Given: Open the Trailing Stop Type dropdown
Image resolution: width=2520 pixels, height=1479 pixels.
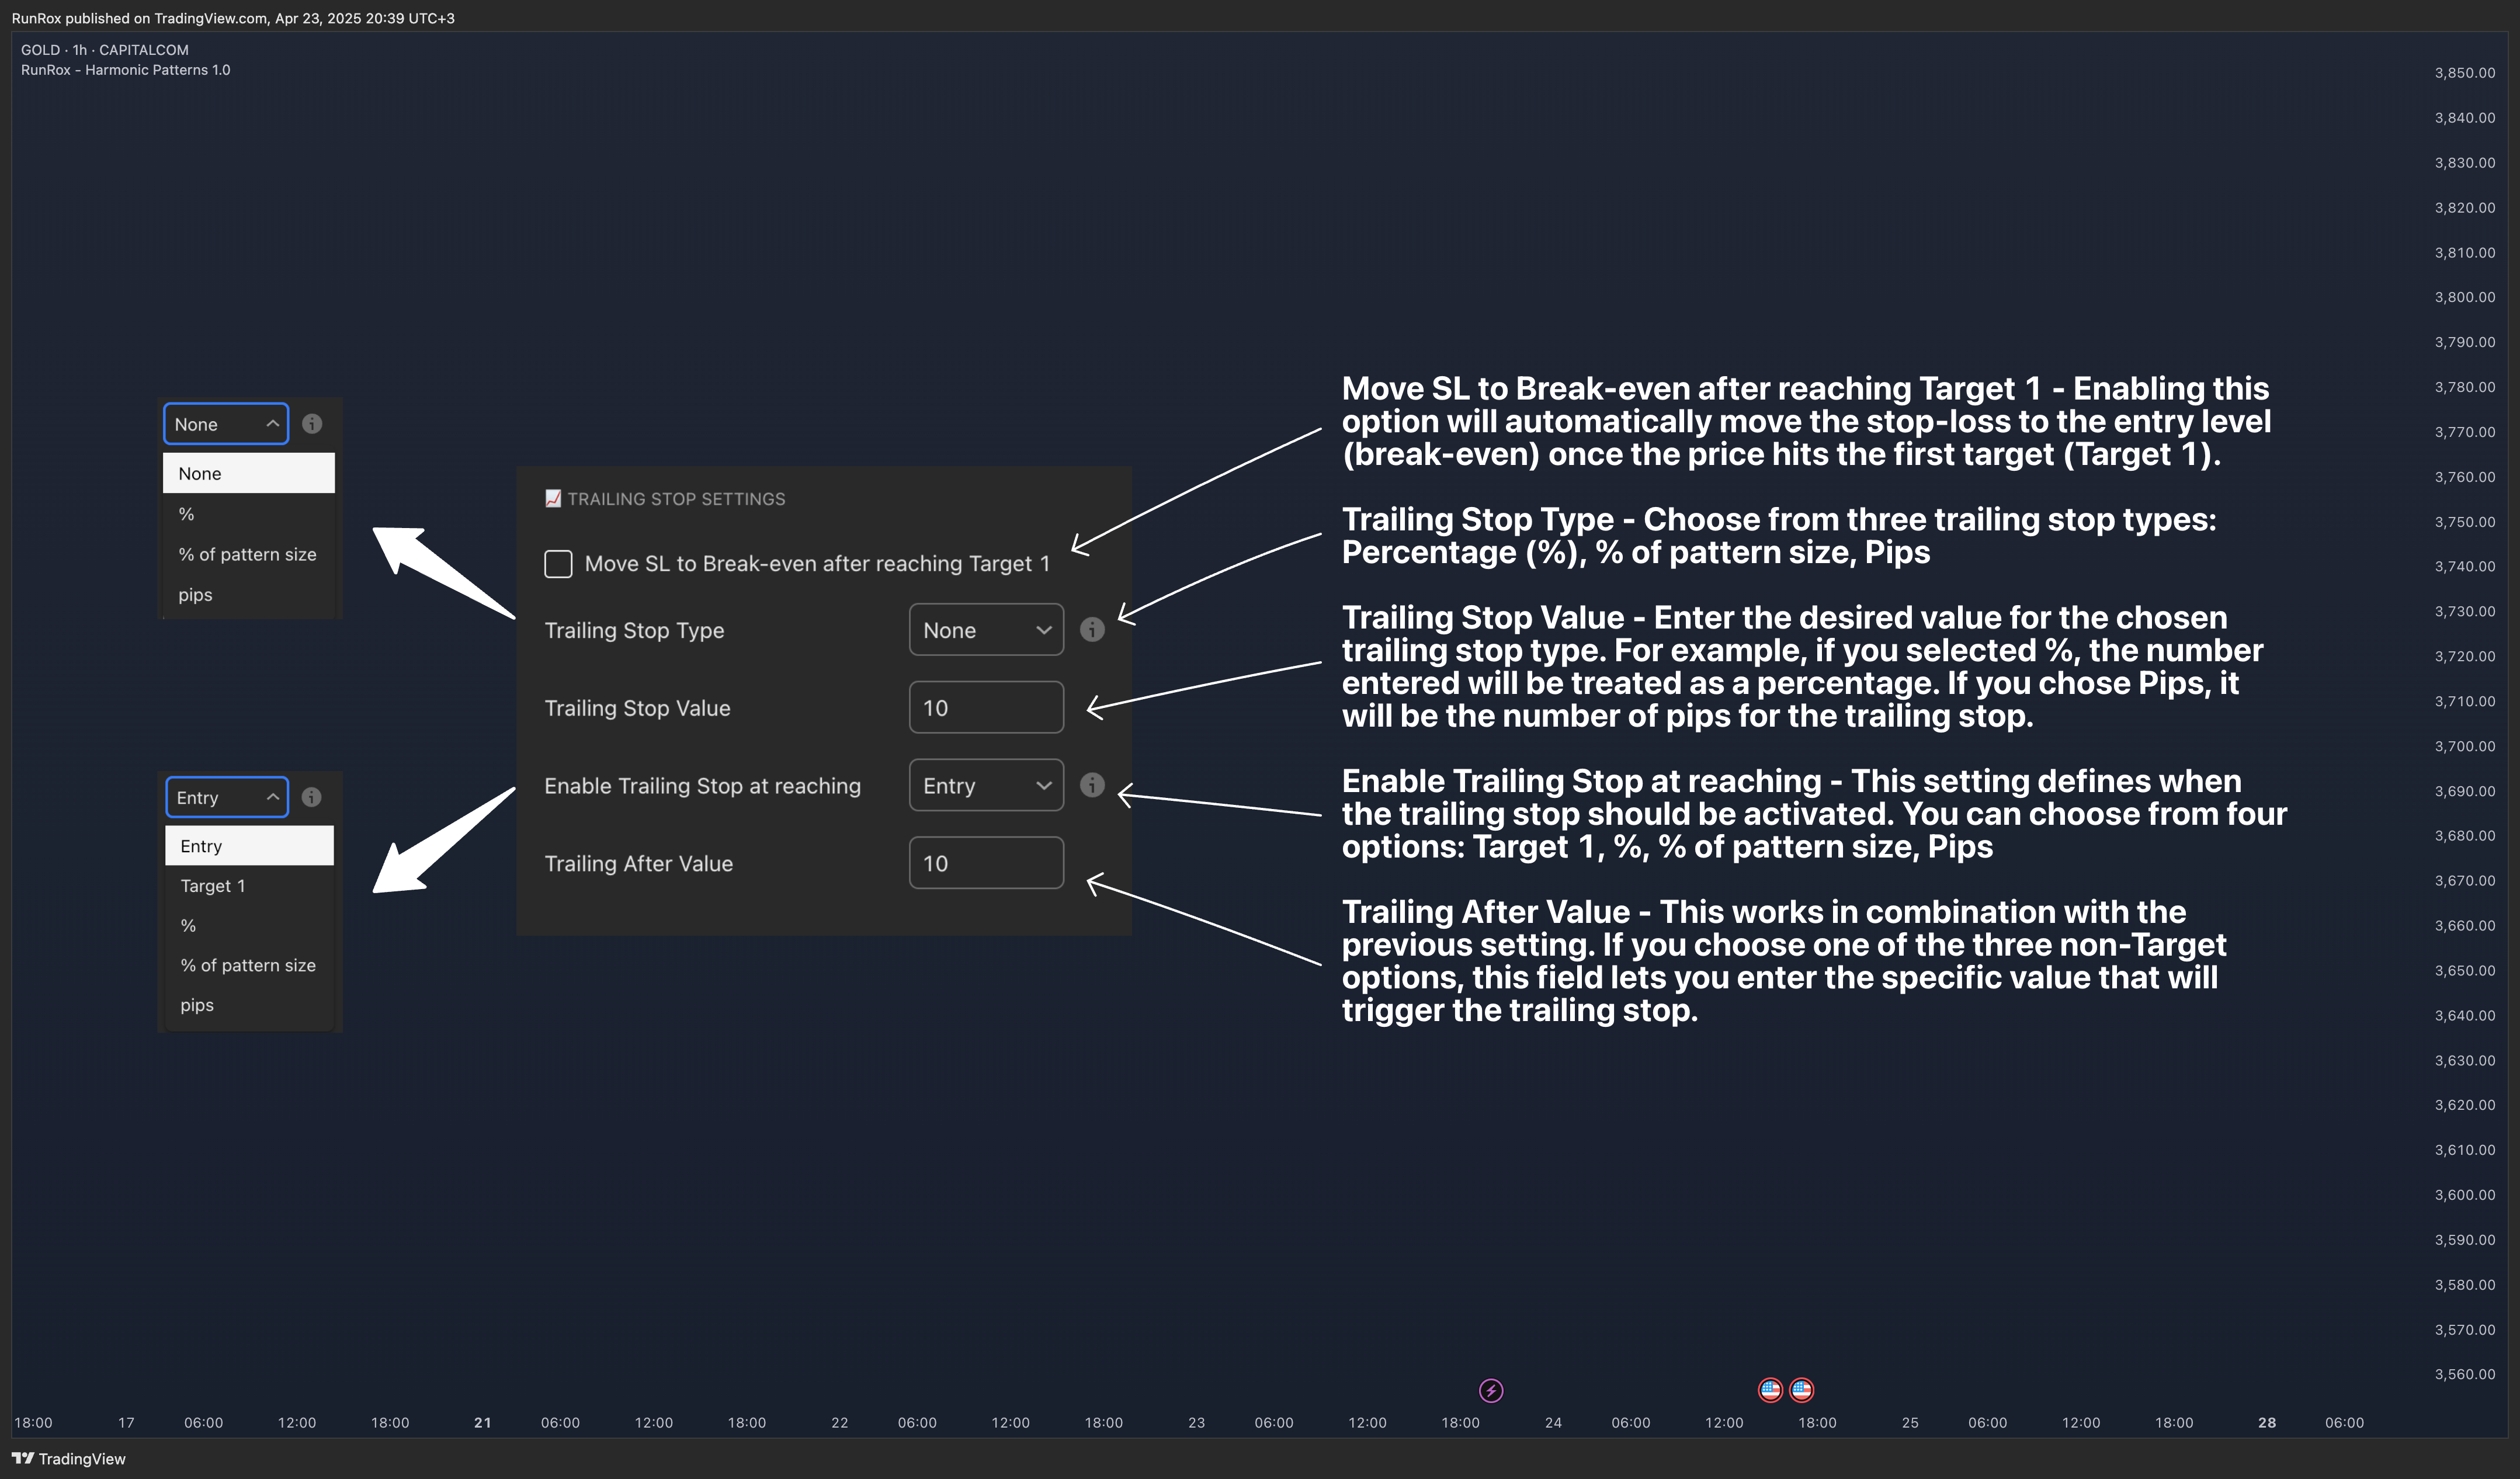Looking at the screenshot, I should click(985, 630).
